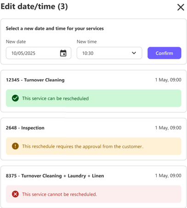187x208 pixels.
Task: Click the orange exclamation warning icon
Action: (15, 146)
